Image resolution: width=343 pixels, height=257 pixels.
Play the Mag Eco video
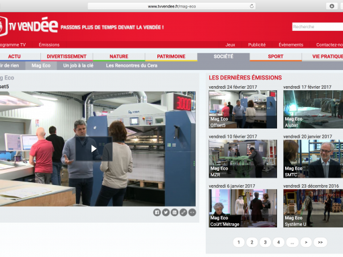pos(93,149)
